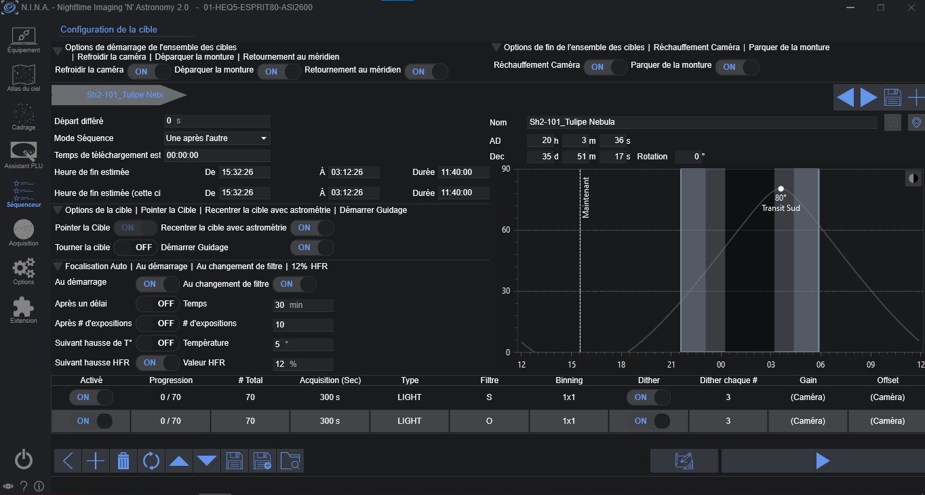This screenshot has height=495, width=925.
Task: Toggle Recentrer la cible avec astrométrie switch
Action: point(312,228)
